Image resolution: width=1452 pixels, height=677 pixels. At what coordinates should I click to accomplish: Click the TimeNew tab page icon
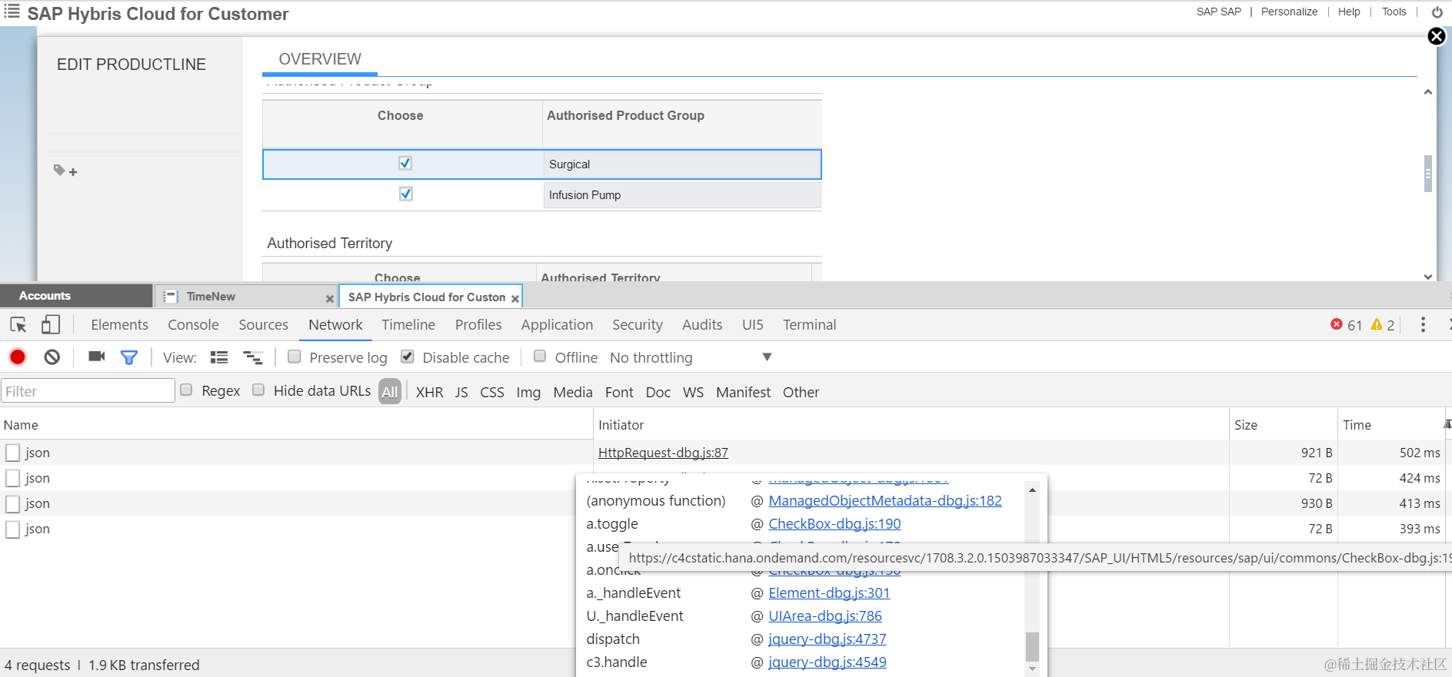click(x=171, y=297)
